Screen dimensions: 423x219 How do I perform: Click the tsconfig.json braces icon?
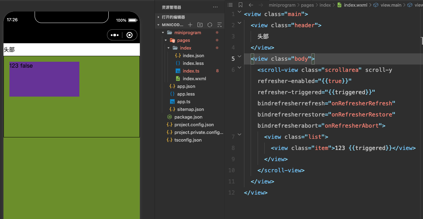tap(169, 140)
